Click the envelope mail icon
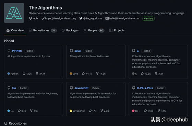This screenshot has width=192, height=126. tap(107, 18)
